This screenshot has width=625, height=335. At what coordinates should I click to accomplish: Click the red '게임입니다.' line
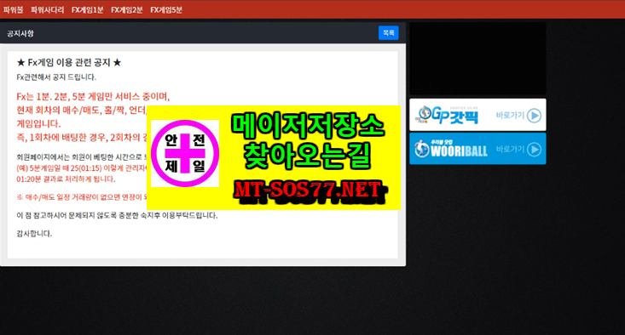click(x=38, y=123)
